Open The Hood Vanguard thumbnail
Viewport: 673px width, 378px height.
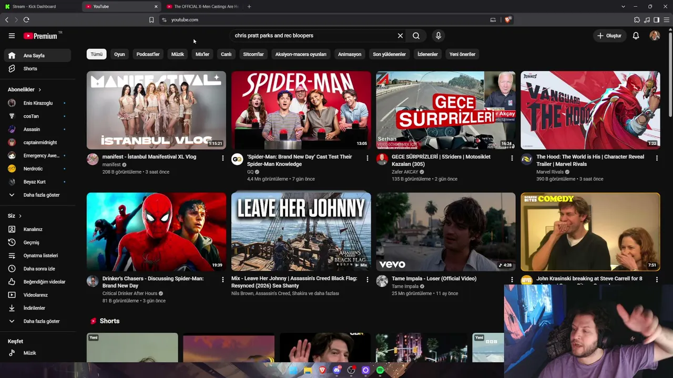click(590, 110)
